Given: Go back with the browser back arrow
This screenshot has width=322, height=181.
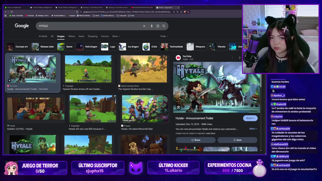Looking at the screenshot, I should coord(6,12).
